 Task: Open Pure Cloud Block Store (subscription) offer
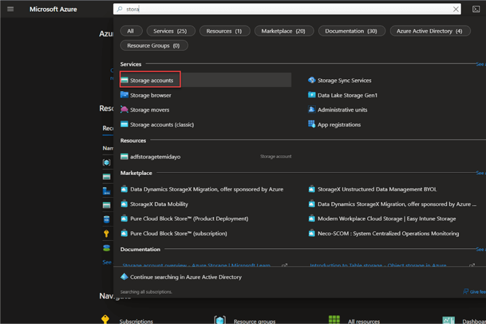tap(178, 233)
